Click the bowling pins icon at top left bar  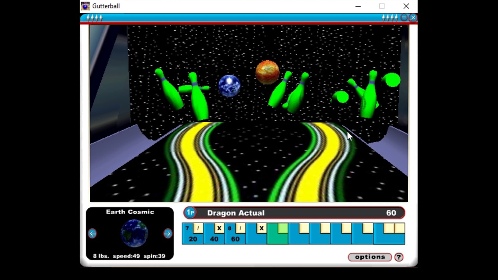point(94,17)
